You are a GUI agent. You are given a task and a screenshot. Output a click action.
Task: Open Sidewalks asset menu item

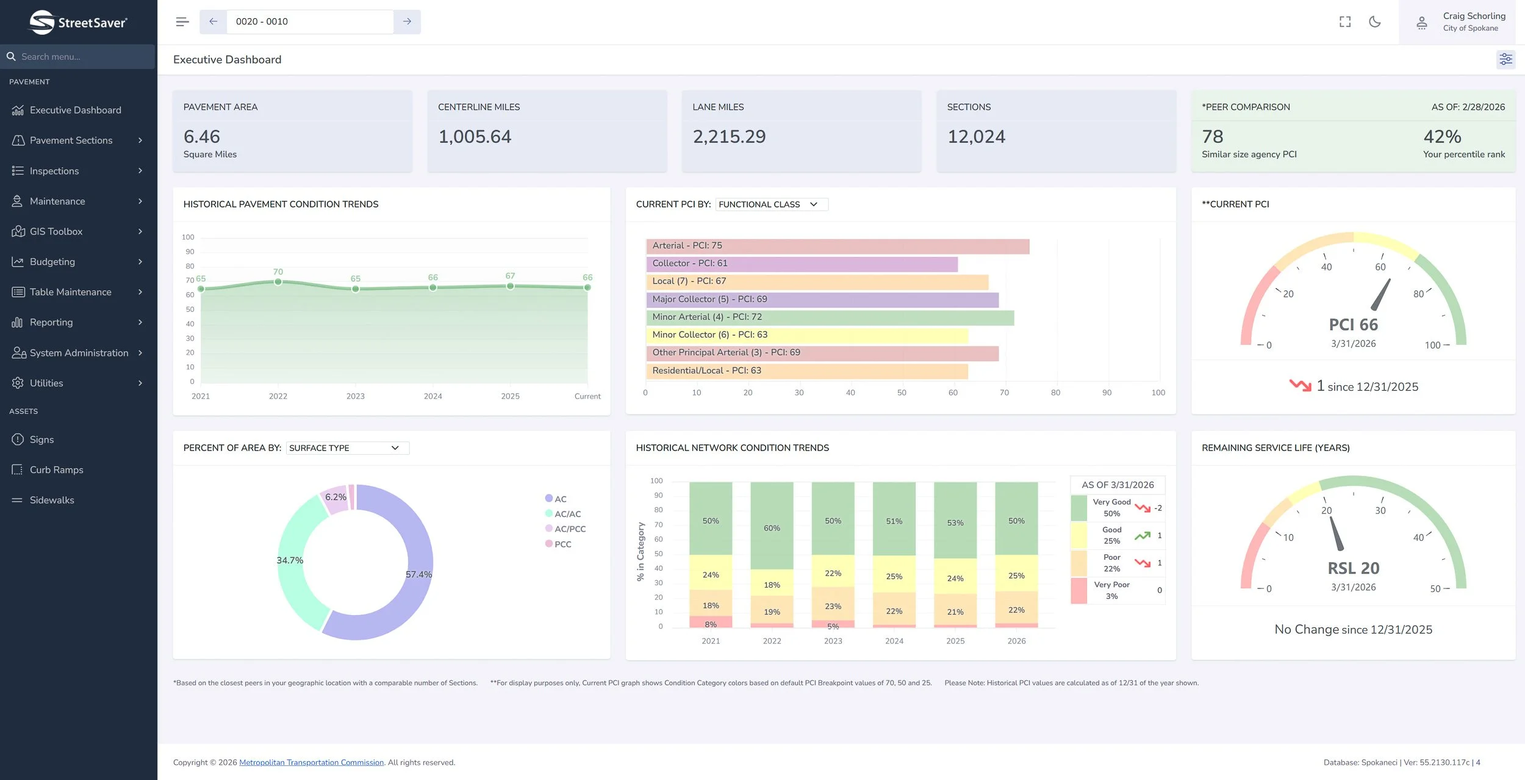(x=52, y=500)
